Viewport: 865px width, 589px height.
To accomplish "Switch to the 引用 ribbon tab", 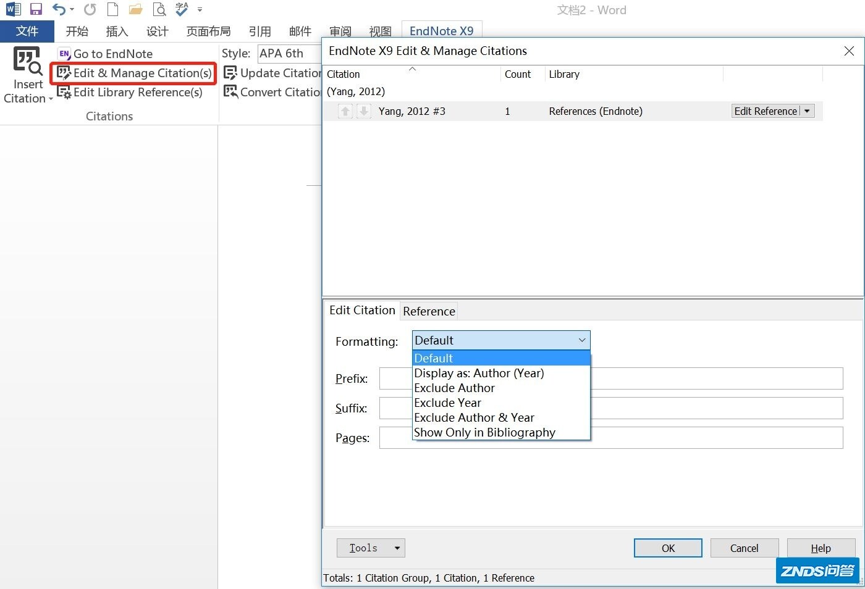I will pyautogui.click(x=260, y=31).
